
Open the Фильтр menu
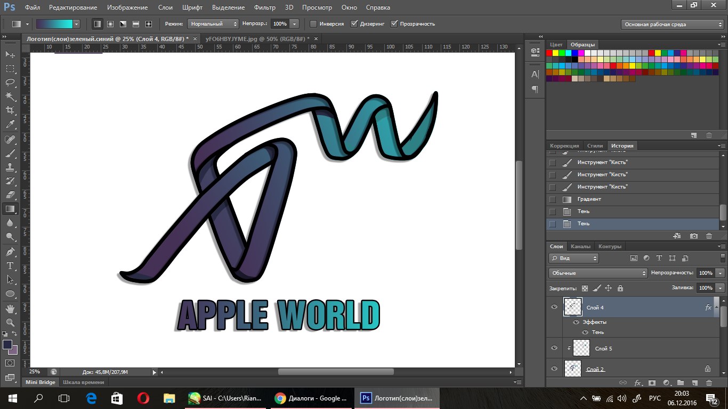coord(265,7)
